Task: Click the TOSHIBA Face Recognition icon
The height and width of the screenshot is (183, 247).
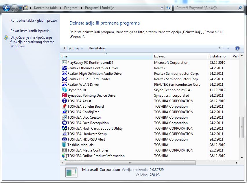Action: tap(64, 123)
